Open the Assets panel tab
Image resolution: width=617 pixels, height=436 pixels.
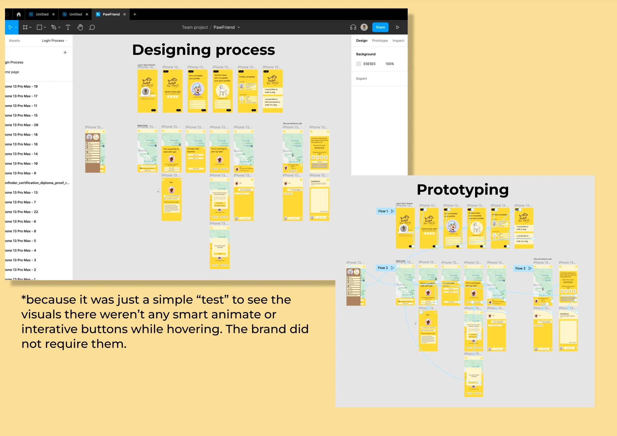click(x=14, y=40)
